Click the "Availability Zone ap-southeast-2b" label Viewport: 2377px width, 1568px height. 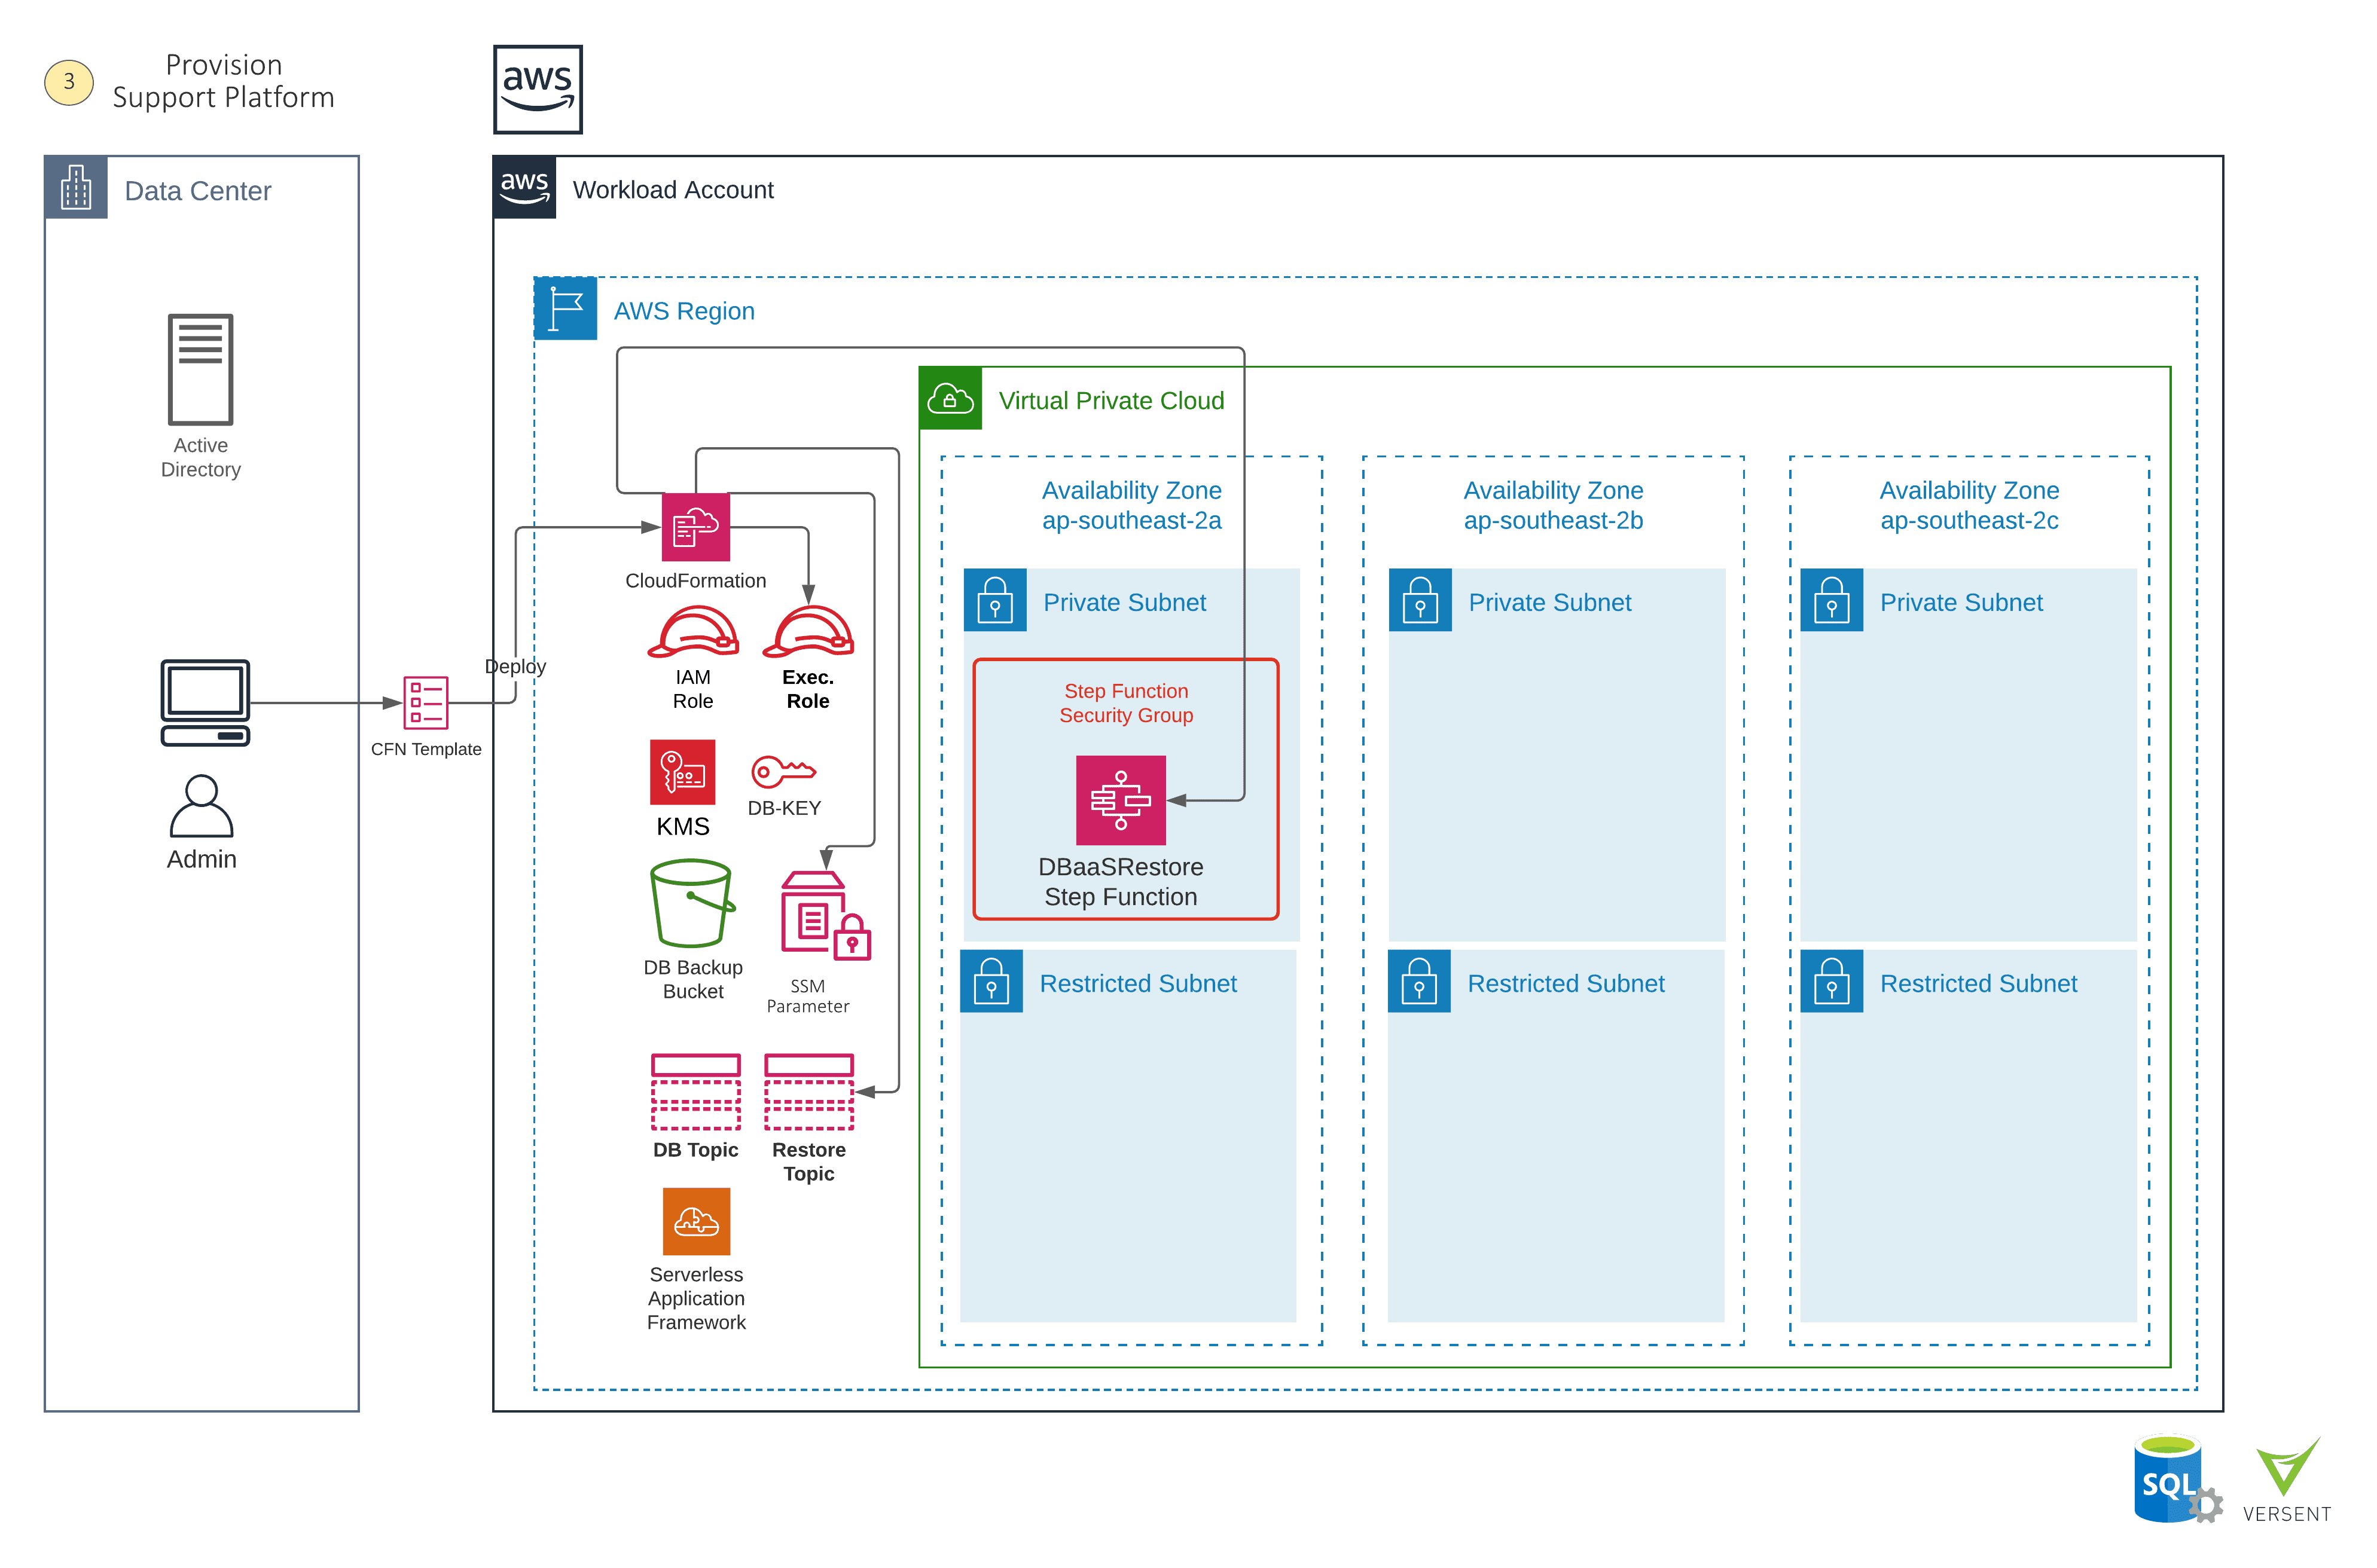(1552, 505)
